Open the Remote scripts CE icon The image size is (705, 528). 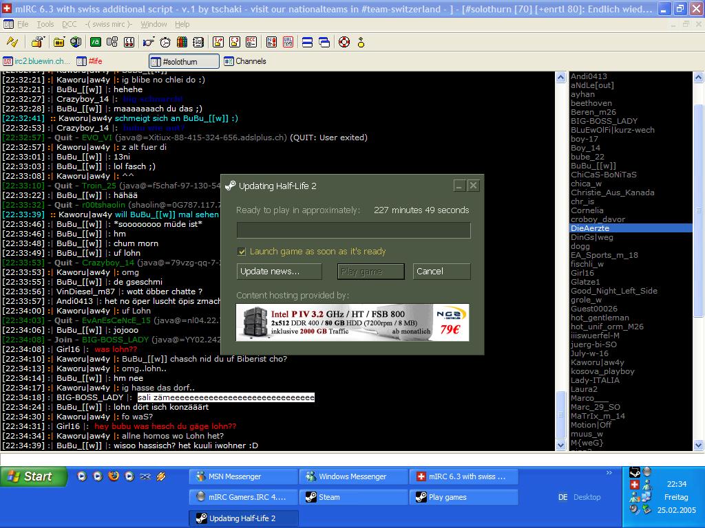pyautogui.click(x=129, y=42)
